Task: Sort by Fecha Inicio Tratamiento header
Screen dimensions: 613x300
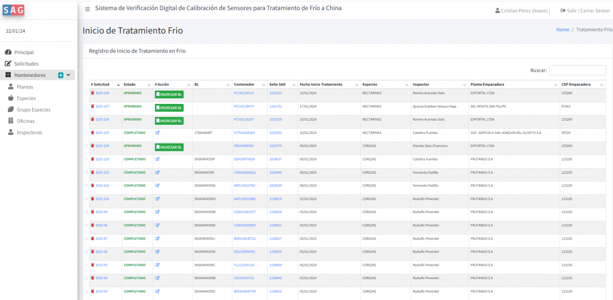Action: pos(329,85)
